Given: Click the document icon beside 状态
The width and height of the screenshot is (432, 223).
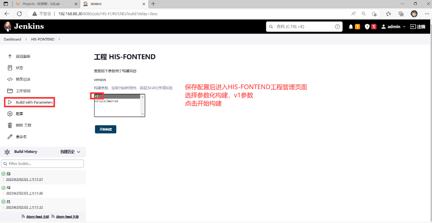Looking at the screenshot, I should (10, 68).
